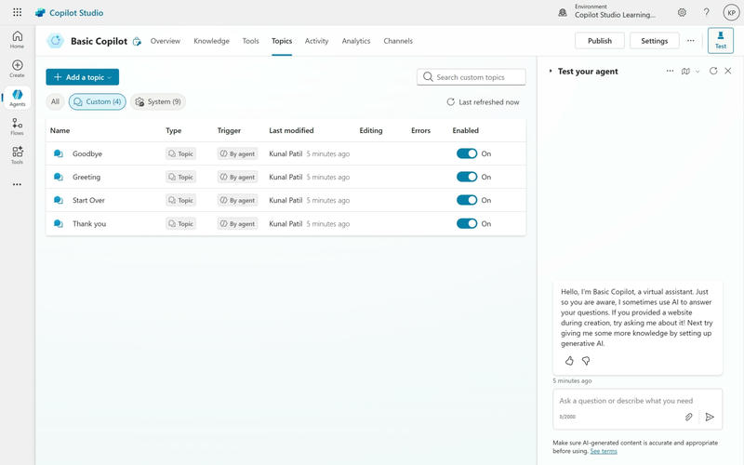Click the Enabled column header
This screenshot has width=744, height=465.
466,130
